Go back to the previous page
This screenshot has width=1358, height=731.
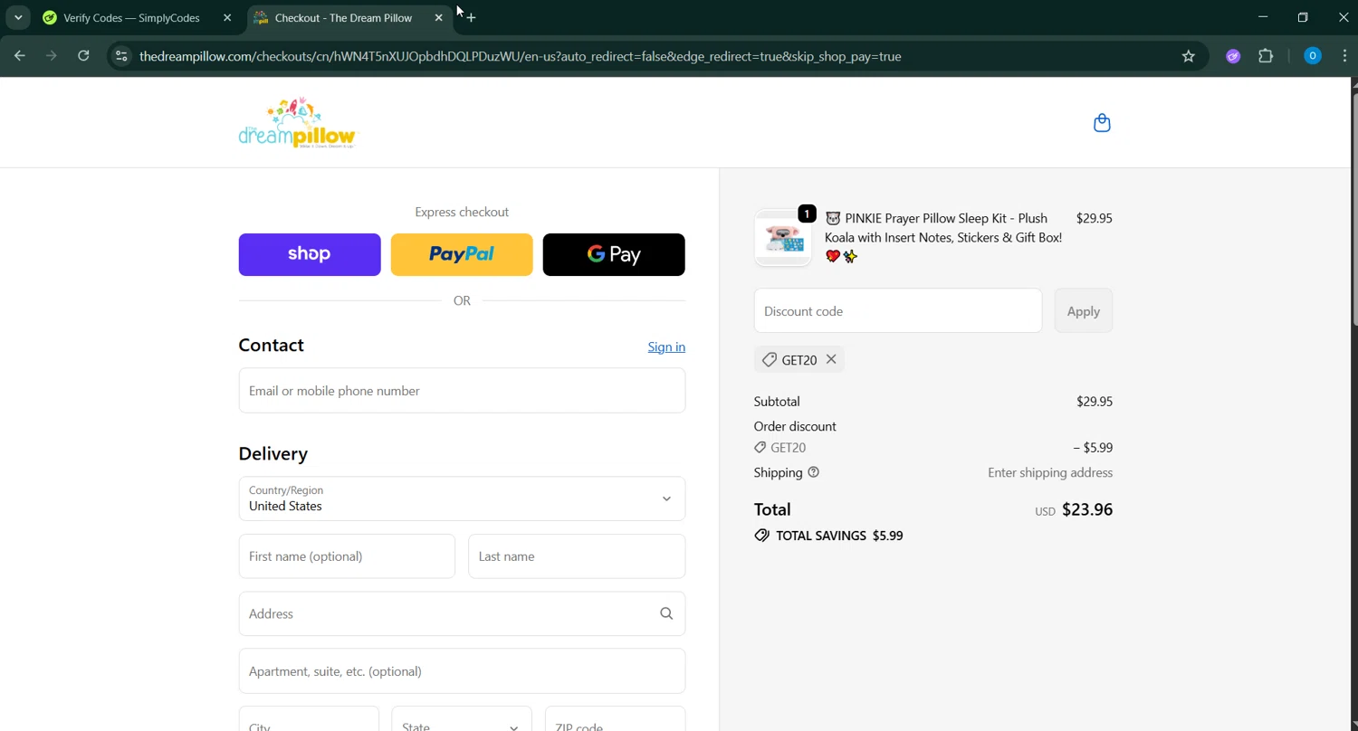click(x=20, y=56)
